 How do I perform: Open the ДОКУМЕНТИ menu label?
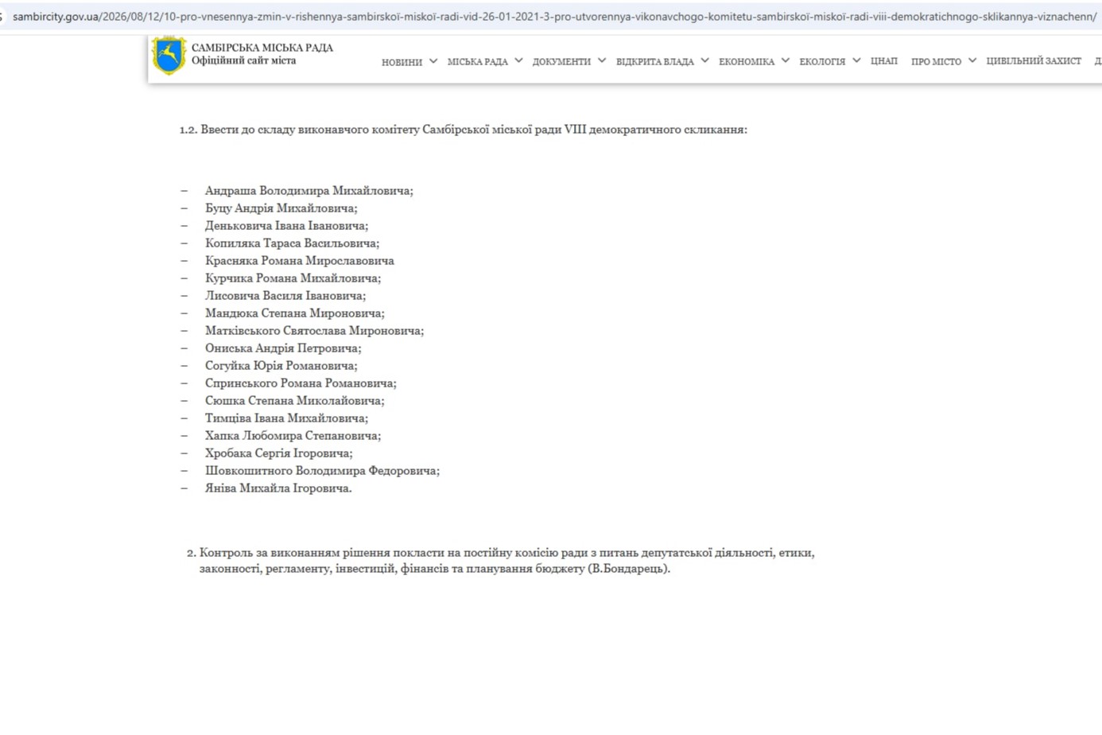[x=561, y=62]
